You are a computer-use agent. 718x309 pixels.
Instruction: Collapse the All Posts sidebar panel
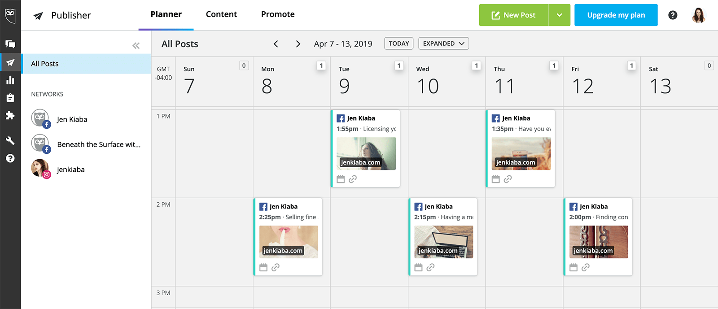(136, 45)
